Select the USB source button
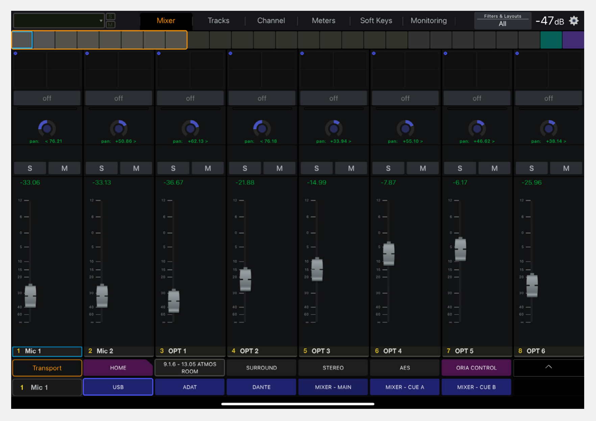Screen dimensions: 596x421 (x=118, y=387)
